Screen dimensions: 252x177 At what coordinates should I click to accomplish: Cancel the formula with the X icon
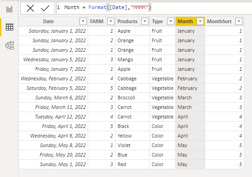coord(30,8)
